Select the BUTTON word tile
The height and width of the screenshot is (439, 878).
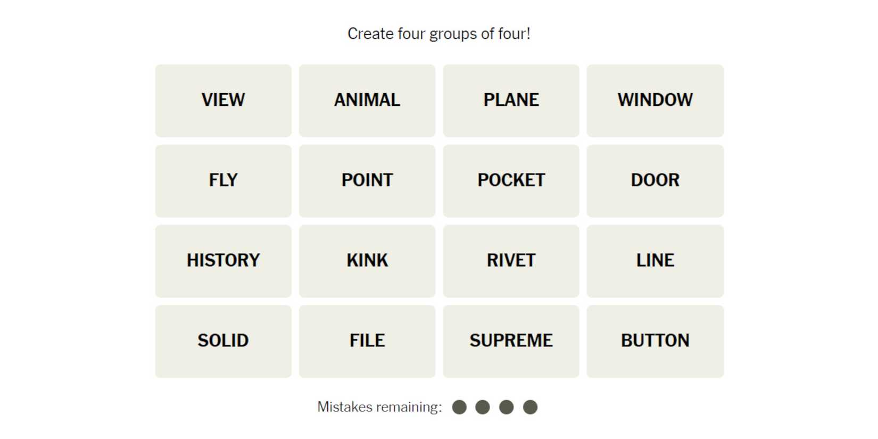(655, 341)
